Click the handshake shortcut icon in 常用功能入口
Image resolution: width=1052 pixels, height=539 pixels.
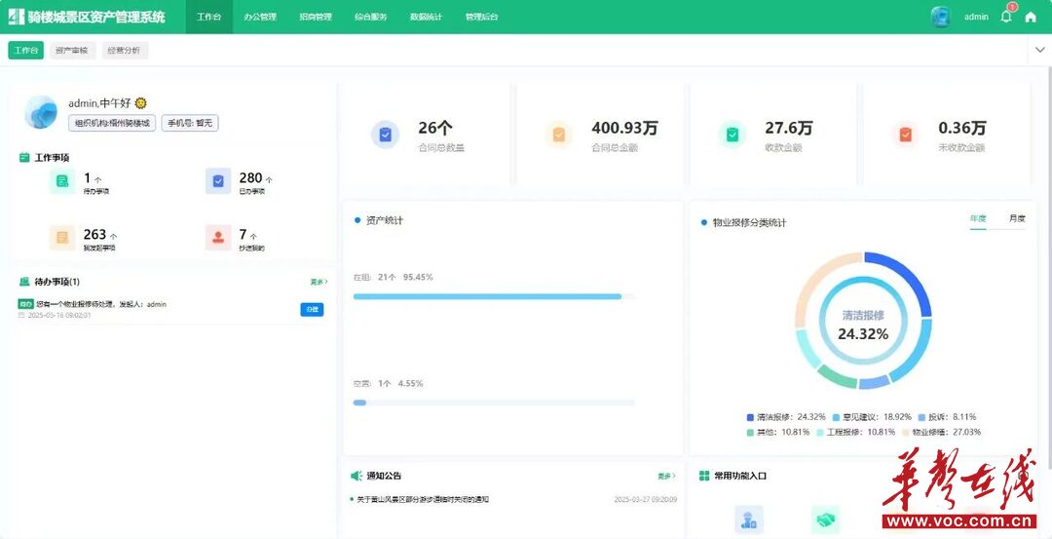pos(826,520)
